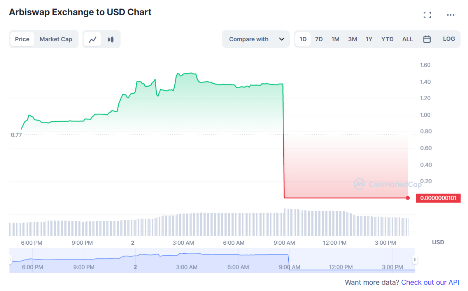Grab the right range slider handle
Screen dimensions: 468x291
tap(415, 259)
